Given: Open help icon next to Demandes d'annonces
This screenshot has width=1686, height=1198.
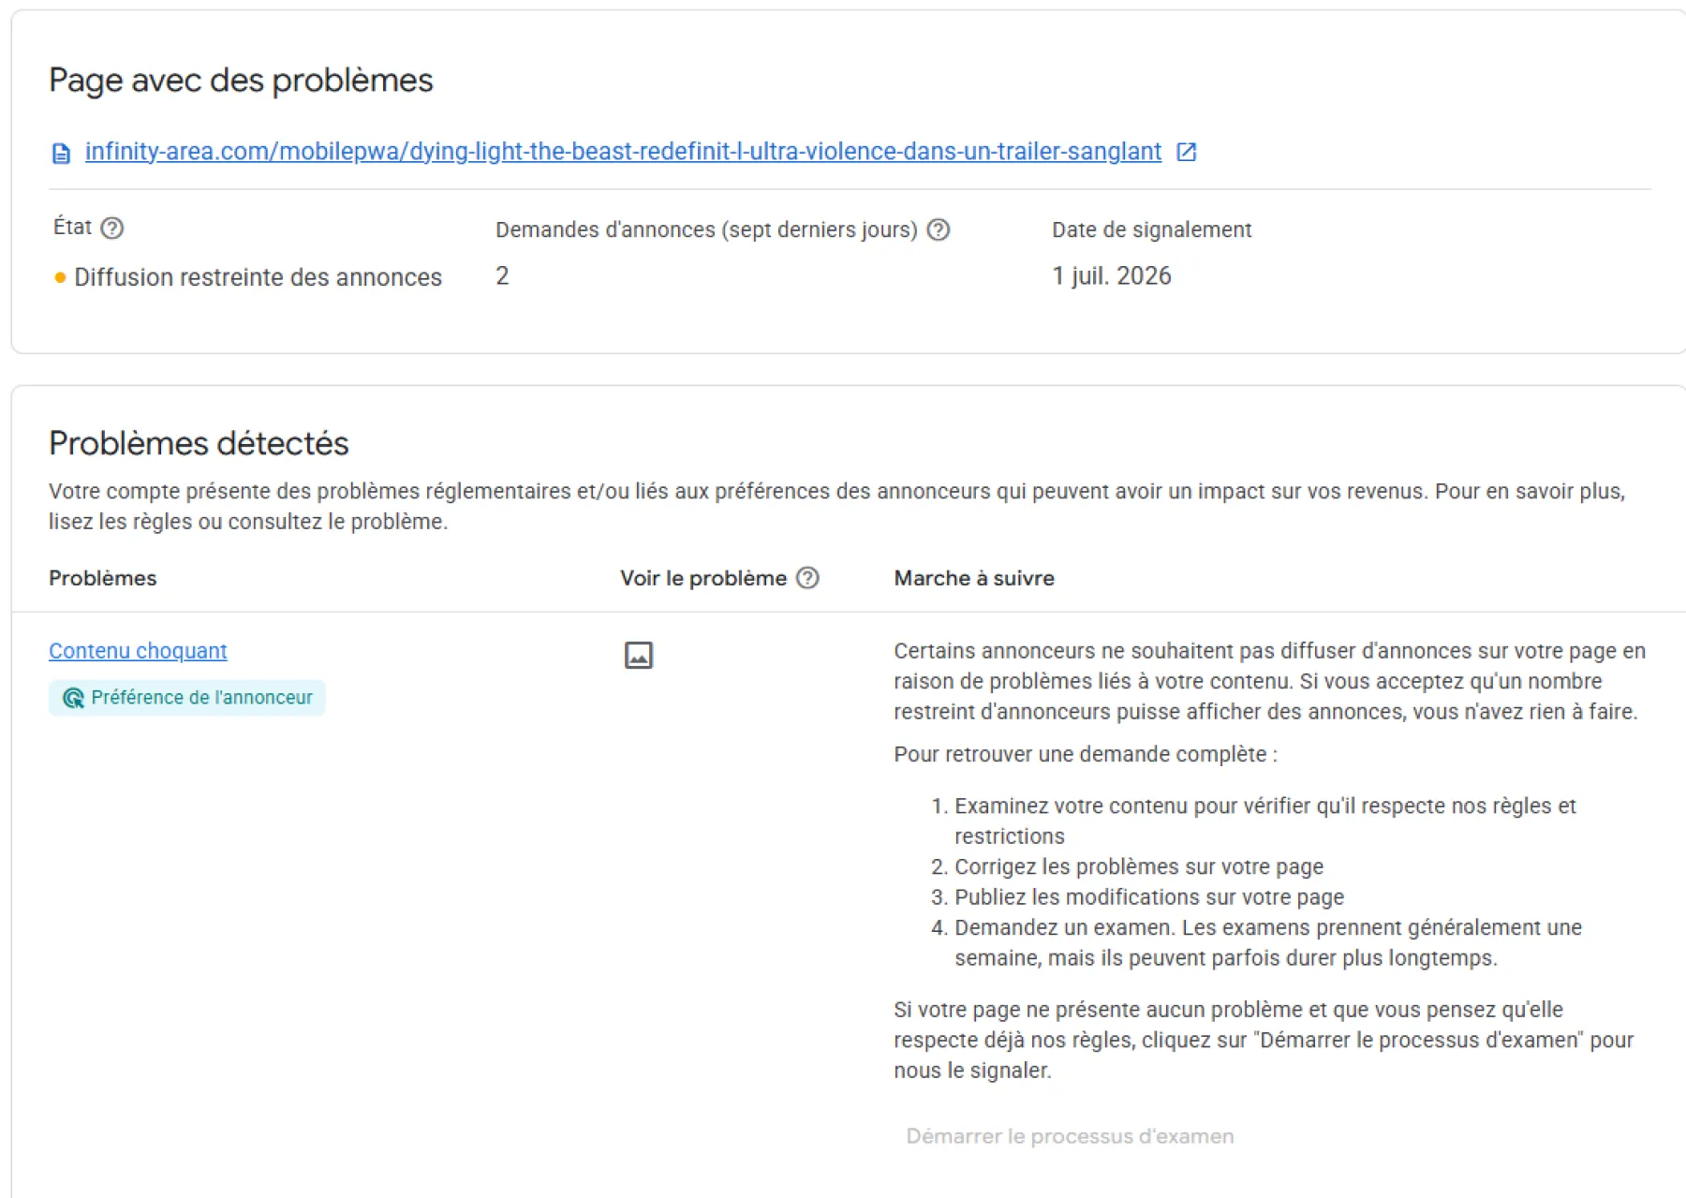Looking at the screenshot, I should 939,229.
